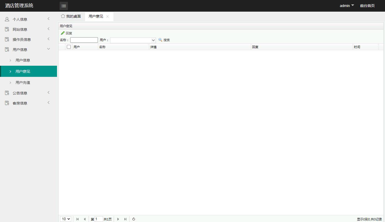Viewport: 385px width, 222px height.
Task: Click the 用户意见 panel title
Action: pyautogui.click(x=66, y=26)
